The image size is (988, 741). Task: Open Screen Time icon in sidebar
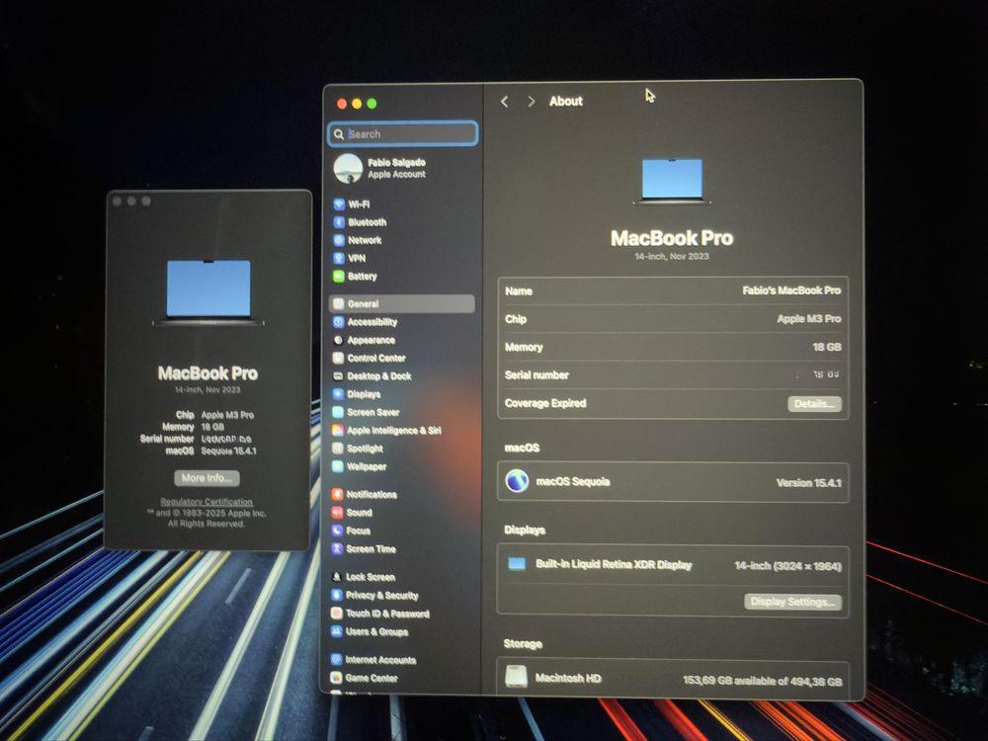[337, 548]
